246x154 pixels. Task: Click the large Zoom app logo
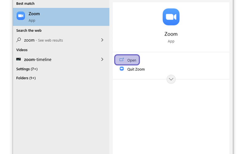coord(171,17)
